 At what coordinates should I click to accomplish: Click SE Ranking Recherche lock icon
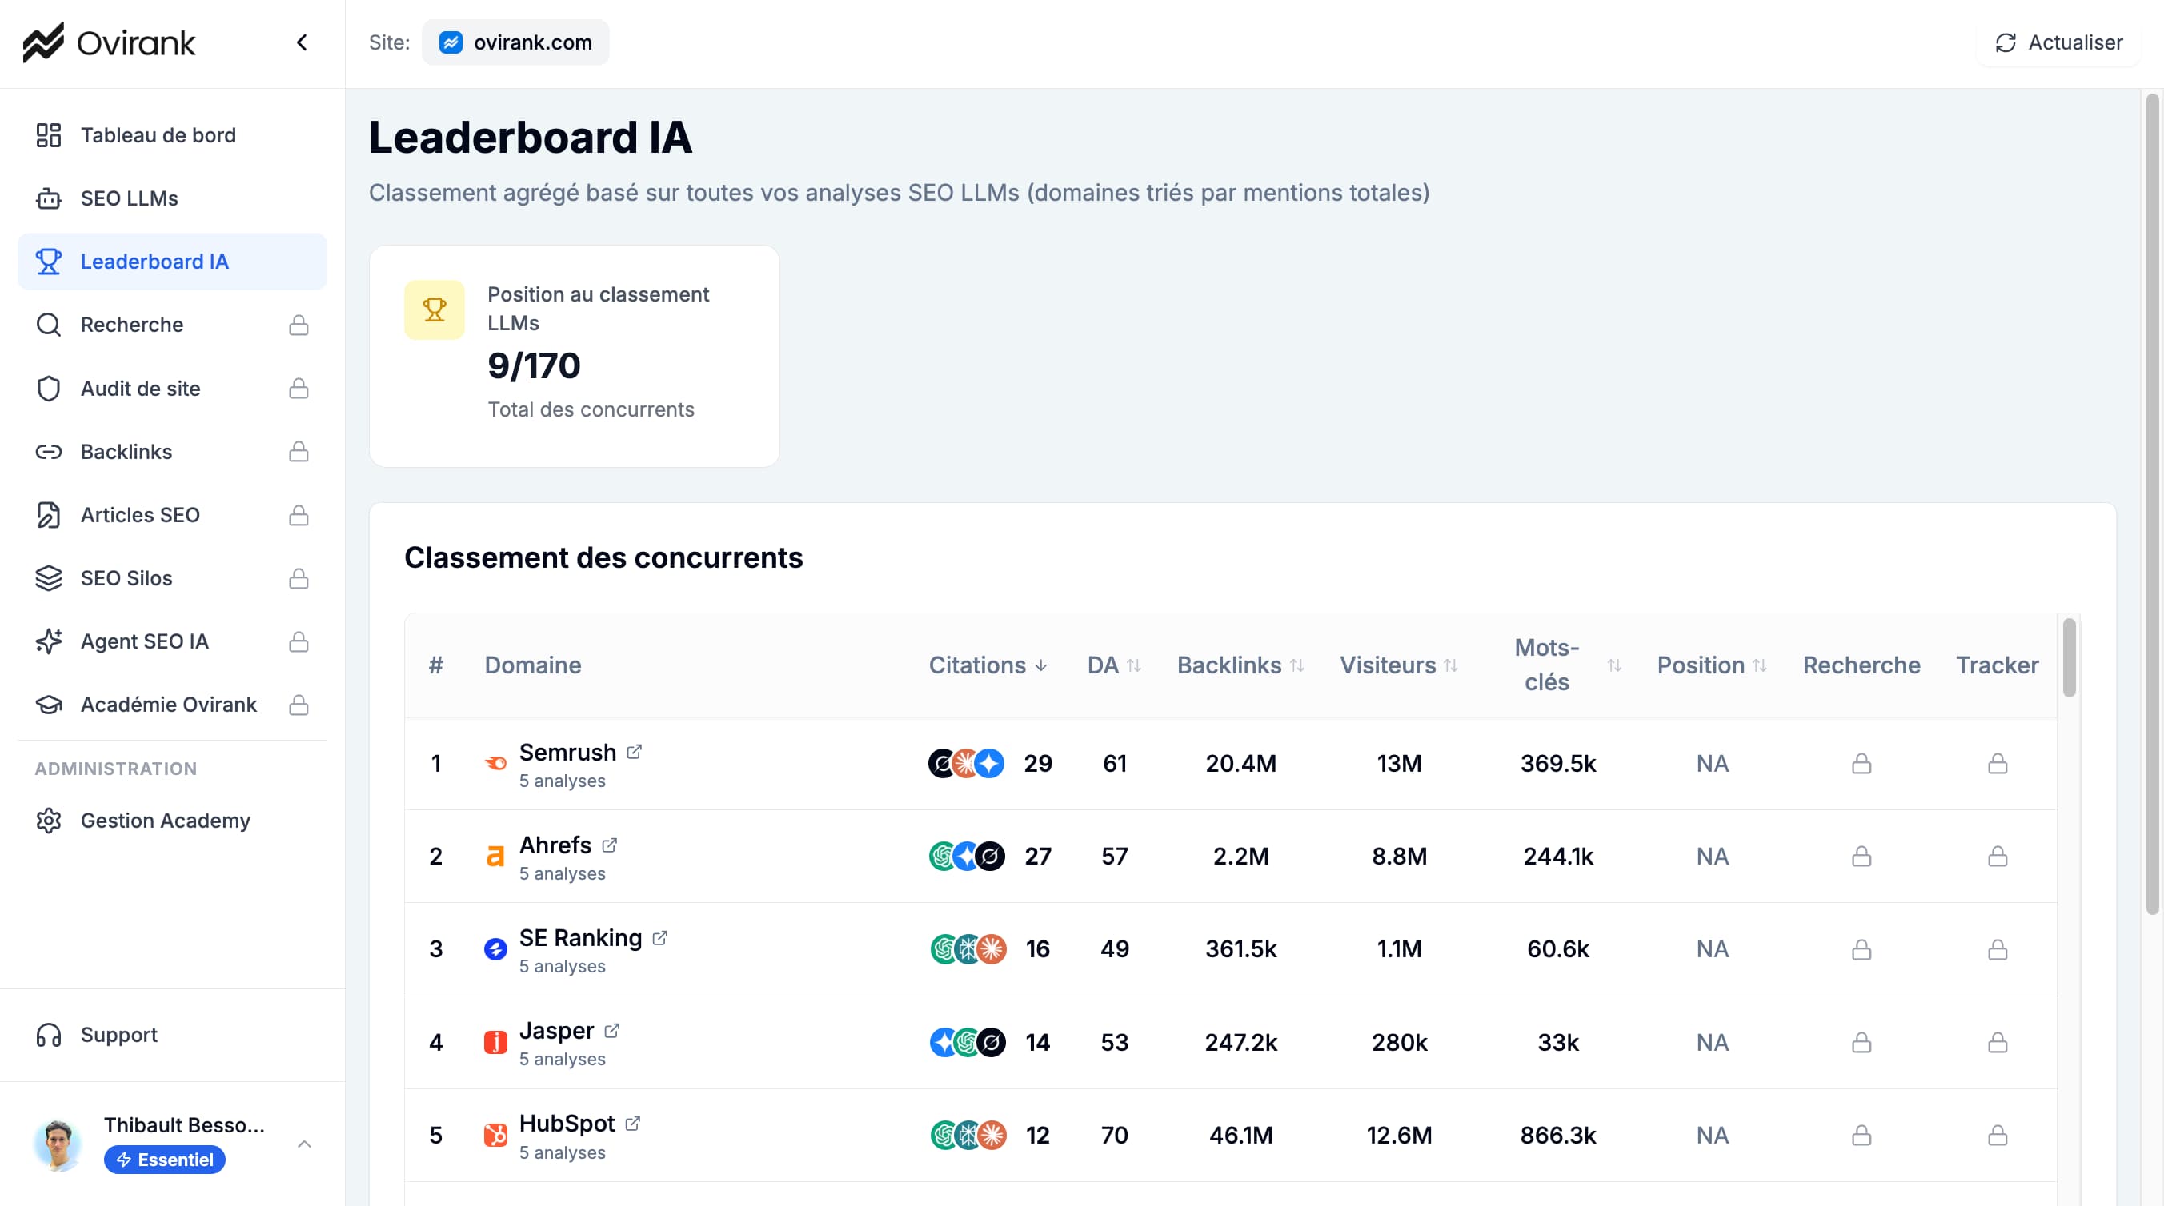click(1861, 949)
